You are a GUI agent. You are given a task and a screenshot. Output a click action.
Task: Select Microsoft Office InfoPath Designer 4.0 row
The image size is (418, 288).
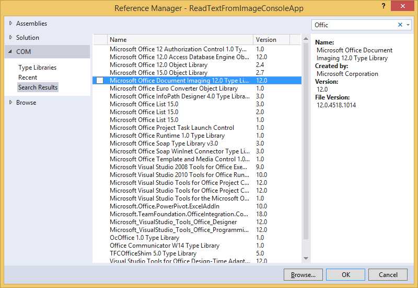point(197,96)
